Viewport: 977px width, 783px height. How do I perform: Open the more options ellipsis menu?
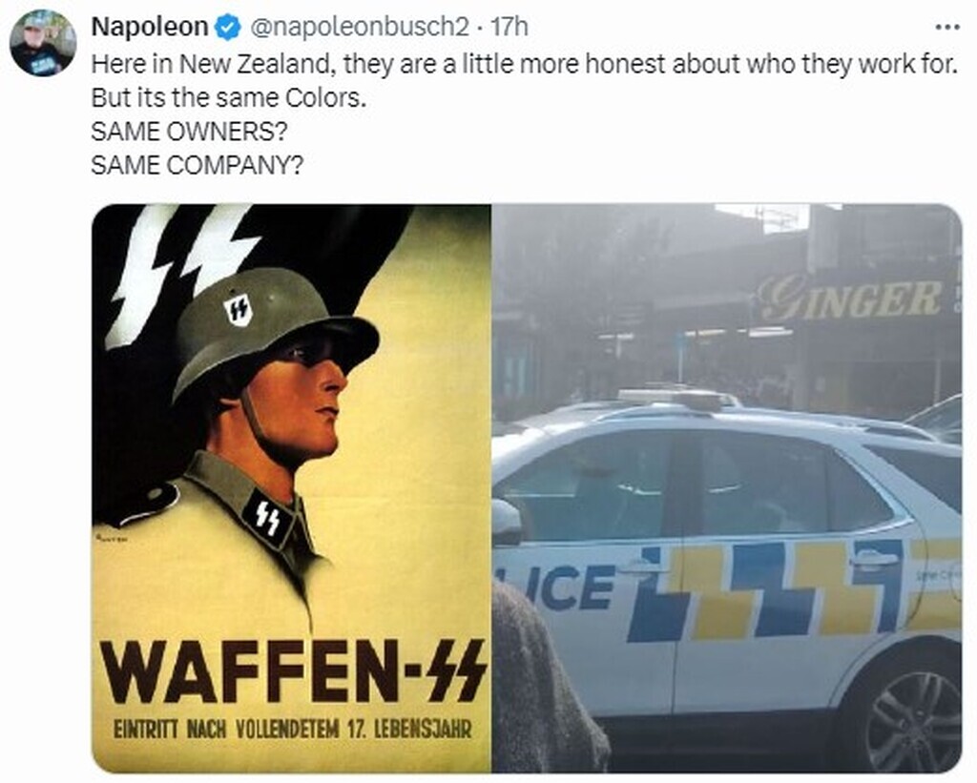tap(947, 28)
